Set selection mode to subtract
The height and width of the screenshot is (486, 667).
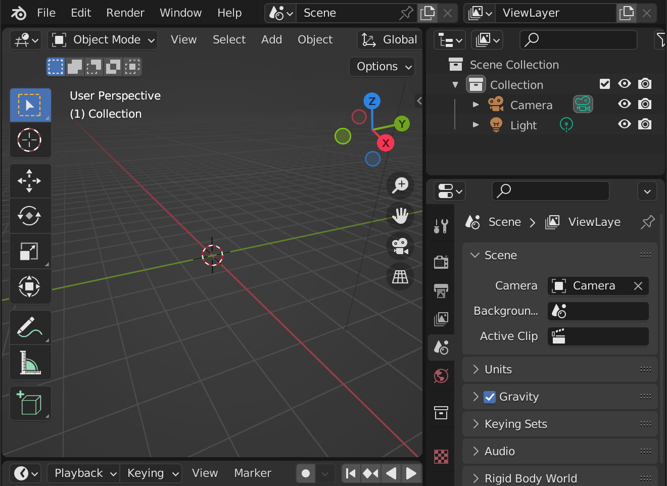tap(94, 67)
